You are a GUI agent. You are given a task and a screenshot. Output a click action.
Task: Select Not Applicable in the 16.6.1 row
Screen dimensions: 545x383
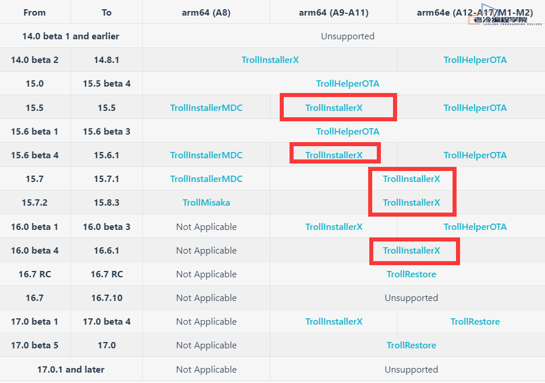point(206,250)
